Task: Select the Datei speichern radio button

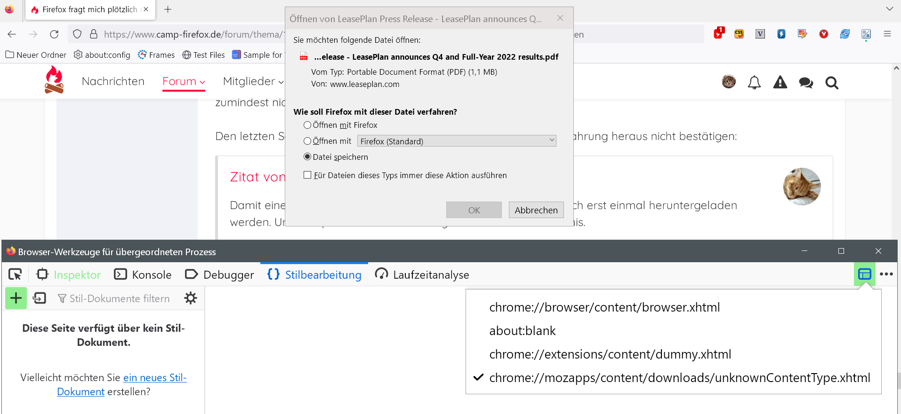Action: [x=307, y=156]
